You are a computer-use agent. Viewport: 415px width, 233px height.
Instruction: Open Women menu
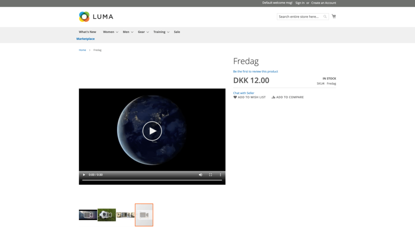tap(108, 32)
